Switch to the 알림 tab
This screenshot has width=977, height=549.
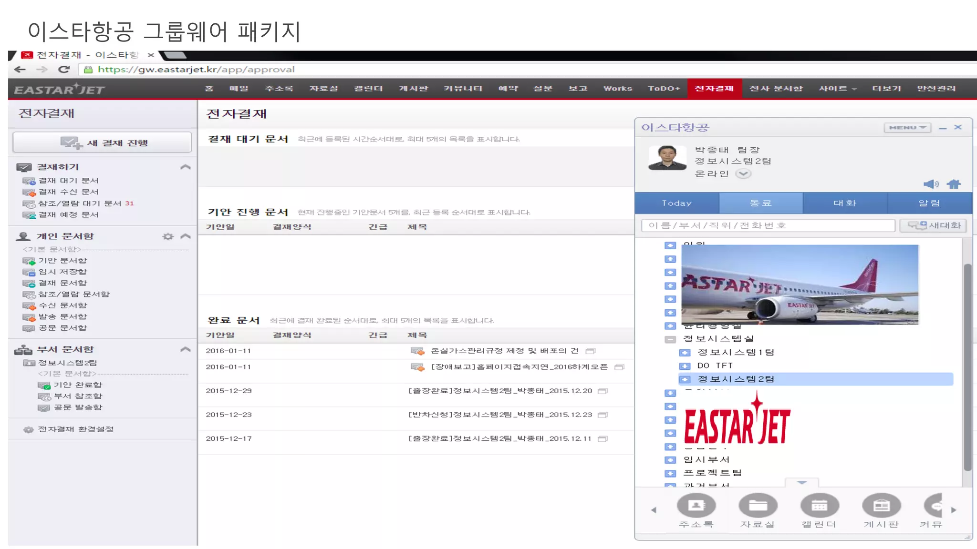(x=930, y=203)
